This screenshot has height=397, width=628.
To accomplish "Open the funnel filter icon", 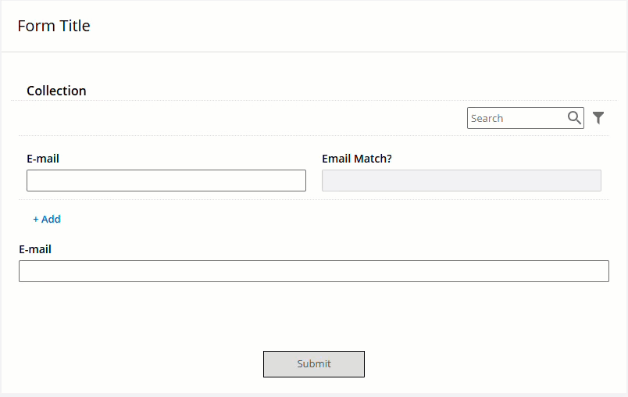I will coord(598,118).
